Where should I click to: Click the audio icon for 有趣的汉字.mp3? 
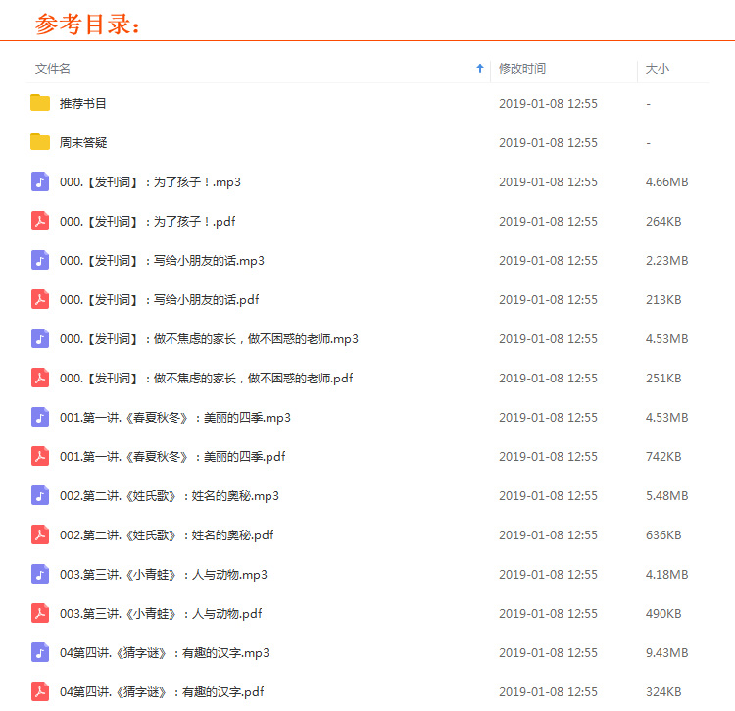(x=40, y=652)
